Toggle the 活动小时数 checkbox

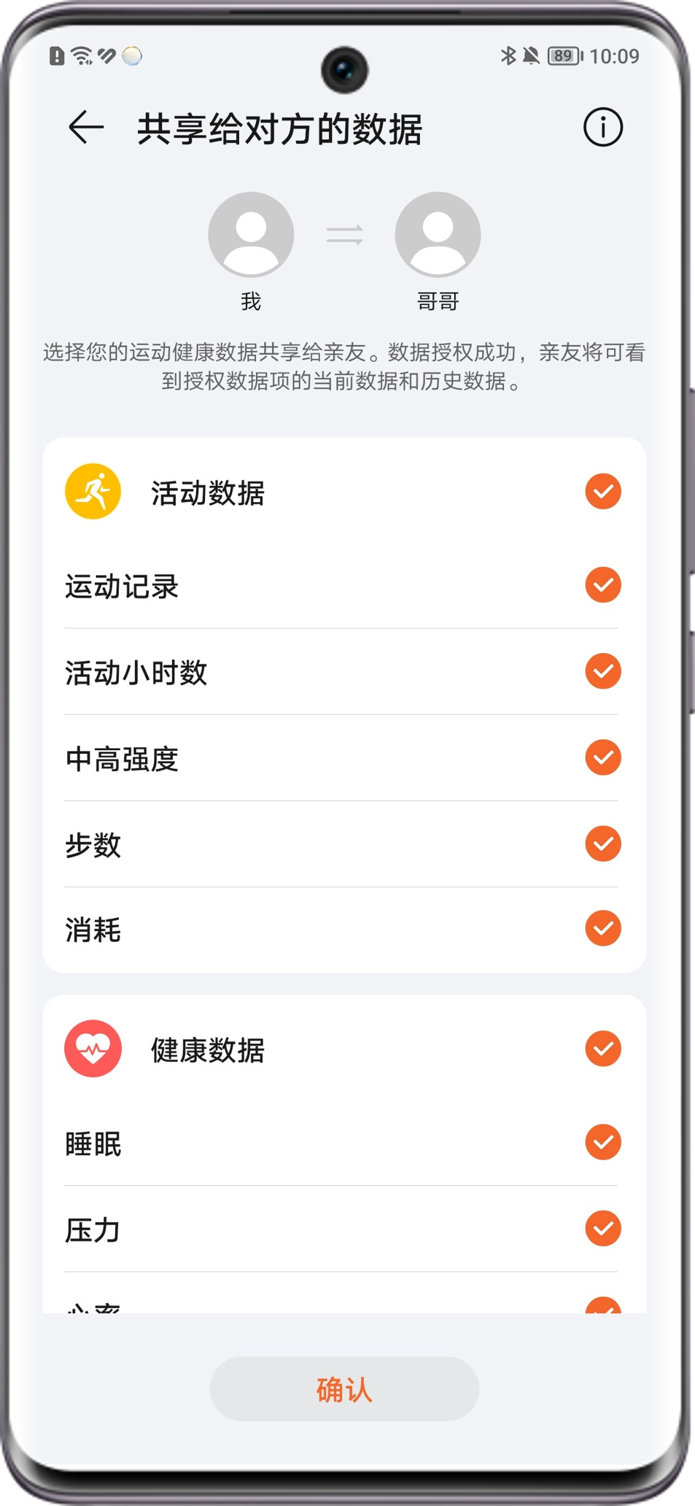click(x=602, y=671)
